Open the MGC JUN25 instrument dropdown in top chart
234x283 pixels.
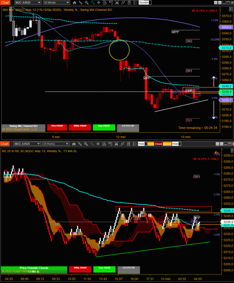28,3
